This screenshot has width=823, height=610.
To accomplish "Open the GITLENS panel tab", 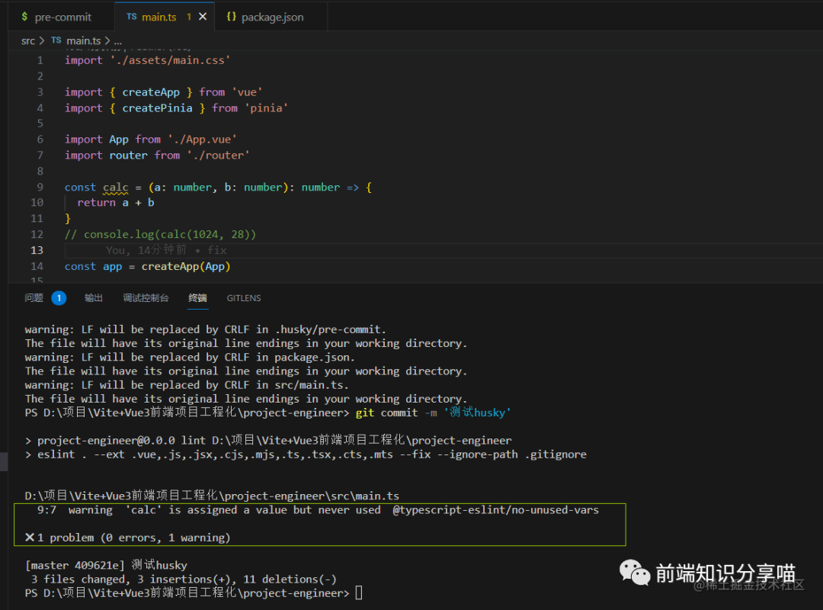I will click(x=244, y=298).
